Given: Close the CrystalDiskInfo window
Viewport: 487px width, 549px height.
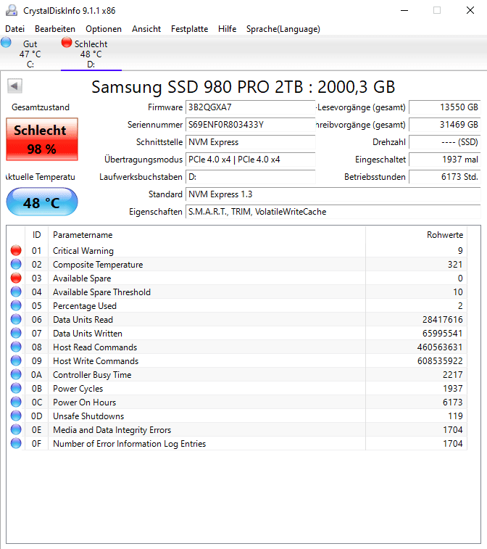Looking at the screenshot, I should coord(470,10).
